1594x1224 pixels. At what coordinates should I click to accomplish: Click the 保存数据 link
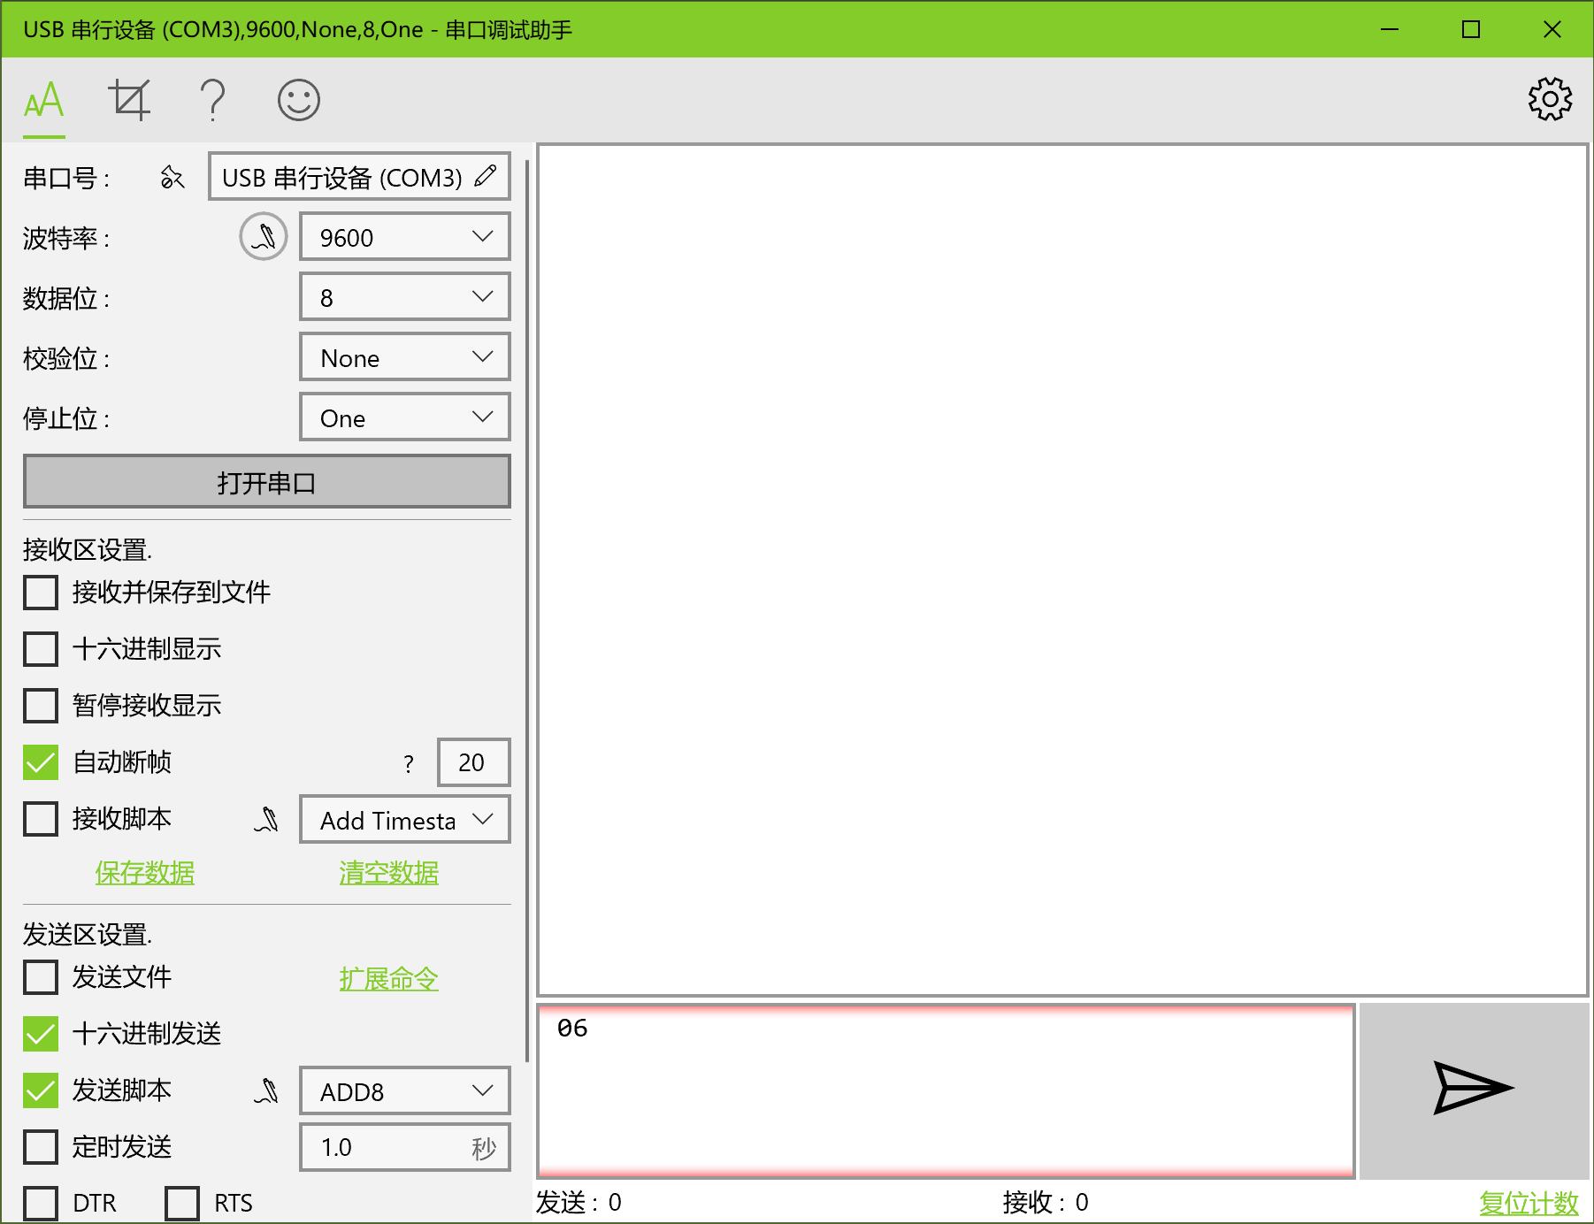(x=145, y=873)
